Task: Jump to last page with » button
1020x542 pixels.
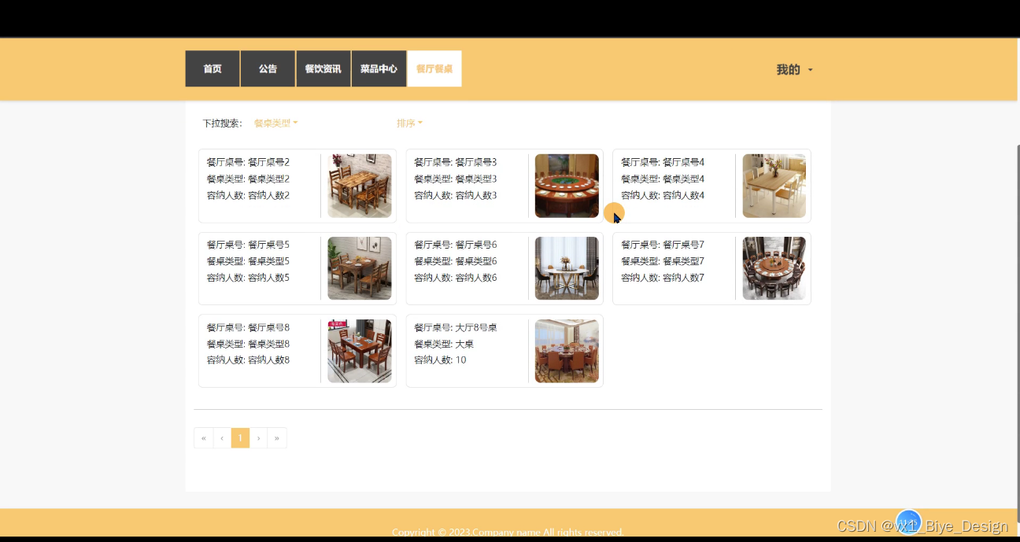Action: [x=277, y=438]
